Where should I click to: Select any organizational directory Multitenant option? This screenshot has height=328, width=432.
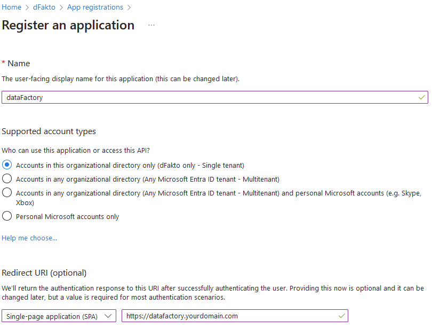click(7, 179)
